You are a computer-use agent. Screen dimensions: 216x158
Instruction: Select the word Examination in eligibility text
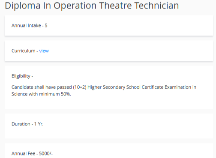[x=178, y=87]
